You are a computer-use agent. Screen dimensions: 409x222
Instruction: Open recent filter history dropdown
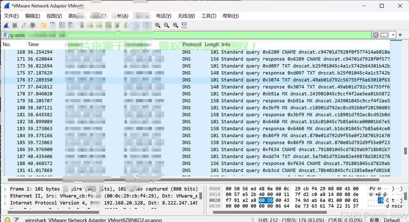393,35
